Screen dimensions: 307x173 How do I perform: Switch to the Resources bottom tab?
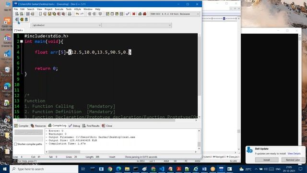[x=38, y=126]
